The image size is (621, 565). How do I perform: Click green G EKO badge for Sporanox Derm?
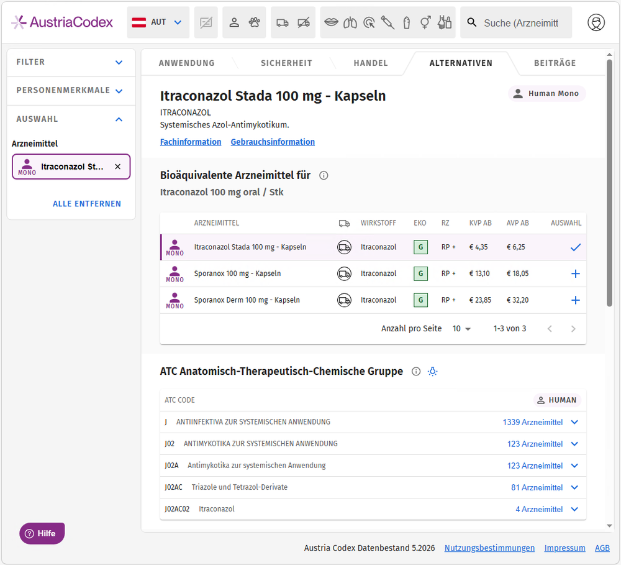coord(420,301)
